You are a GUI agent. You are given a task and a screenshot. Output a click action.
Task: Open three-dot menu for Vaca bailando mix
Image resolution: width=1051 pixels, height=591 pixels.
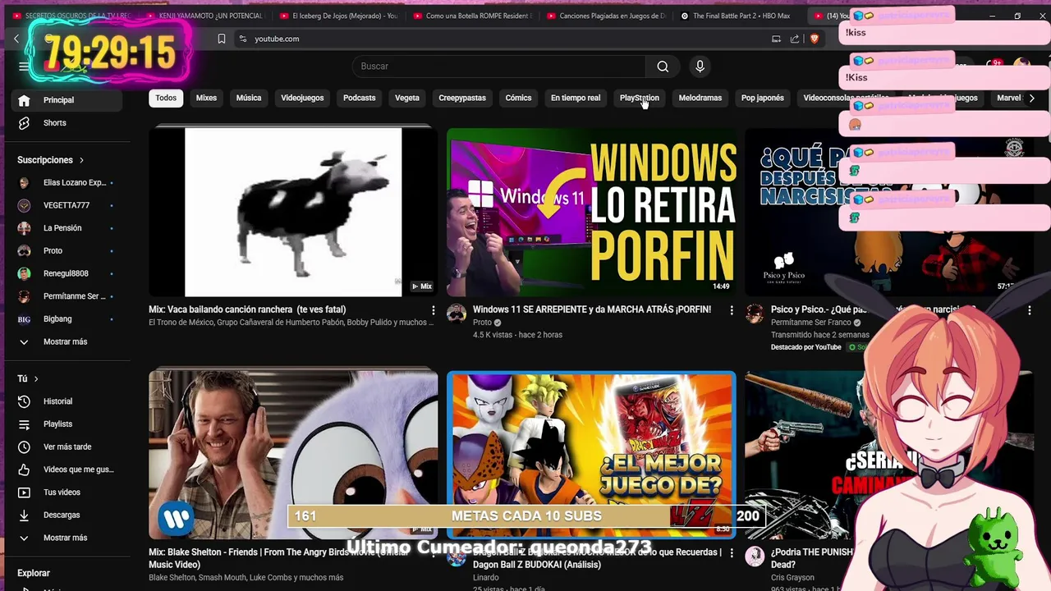click(434, 310)
